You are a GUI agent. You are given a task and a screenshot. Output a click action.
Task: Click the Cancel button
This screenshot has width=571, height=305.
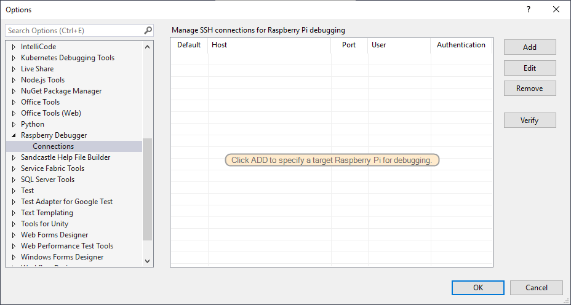tap(536, 287)
